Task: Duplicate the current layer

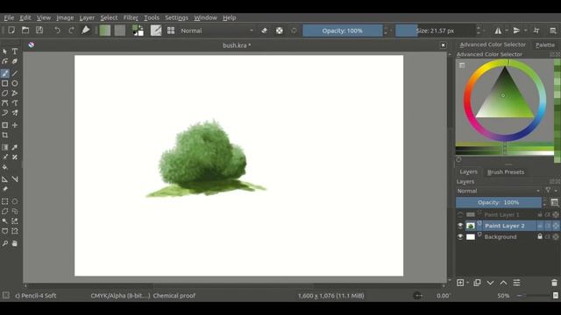Action: tap(477, 283)
